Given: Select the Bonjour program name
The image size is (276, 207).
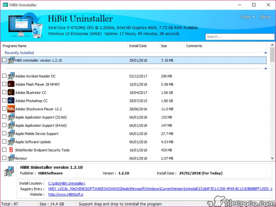Looking at the screenshot, I should coord(21,158).
